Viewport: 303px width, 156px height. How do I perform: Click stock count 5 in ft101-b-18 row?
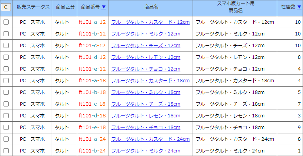(x=299, y=92)
